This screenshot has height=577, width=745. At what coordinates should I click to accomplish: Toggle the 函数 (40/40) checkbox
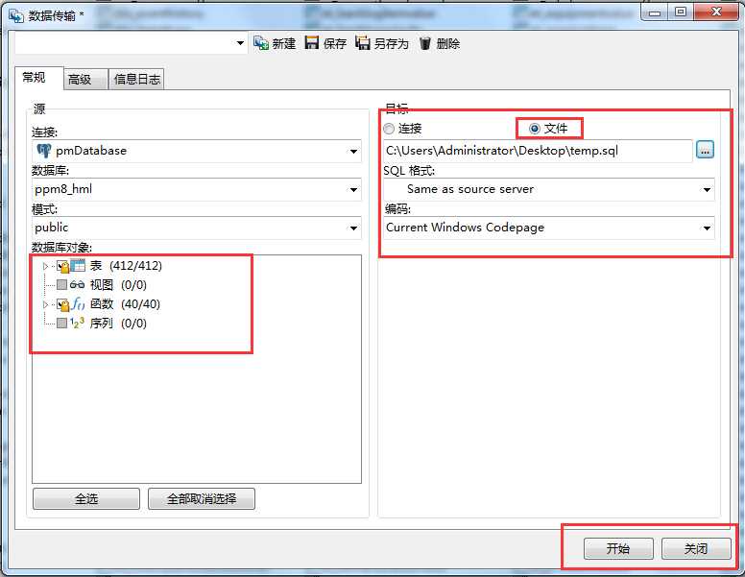tap(62, 304)
